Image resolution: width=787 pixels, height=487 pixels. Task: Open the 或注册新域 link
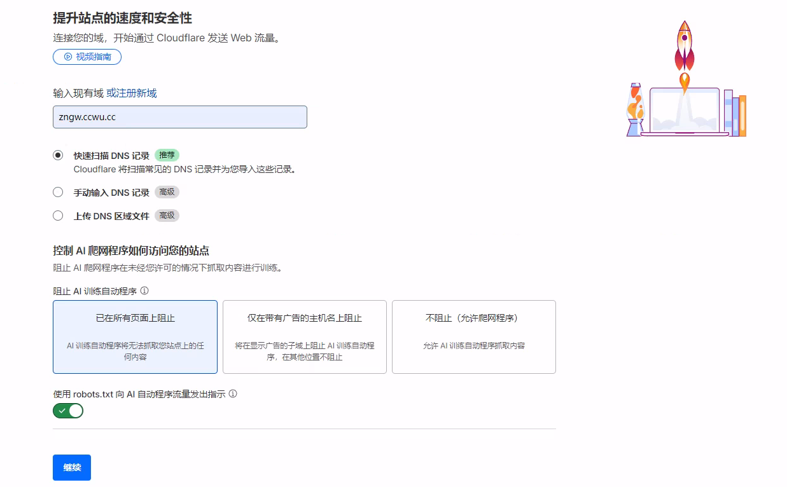click(x=131, y=93)
